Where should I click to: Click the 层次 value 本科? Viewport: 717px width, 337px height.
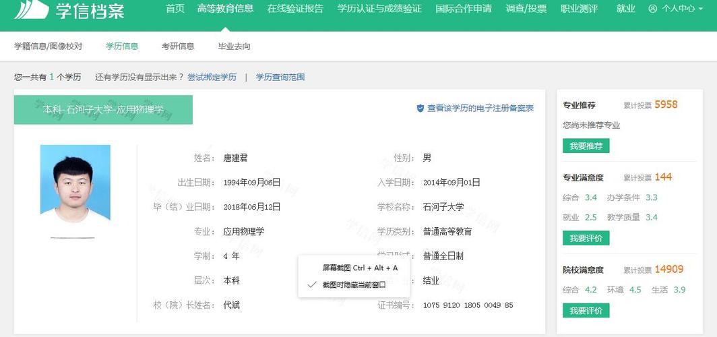coord(231,281)
